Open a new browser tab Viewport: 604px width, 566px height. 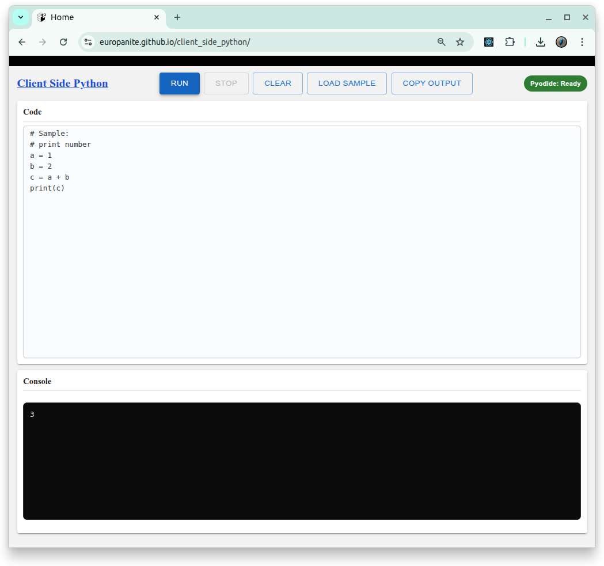pyautogui.click(x=177, y=17)
